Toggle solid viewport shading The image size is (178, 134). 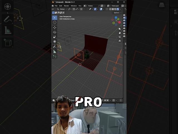pyautogui.click(x=113, y=9)
